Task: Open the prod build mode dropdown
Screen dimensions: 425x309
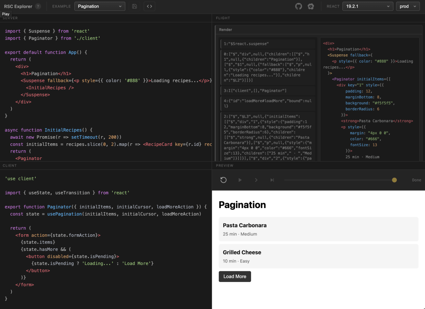Action: pyautogui.click(x=408, y=6)
